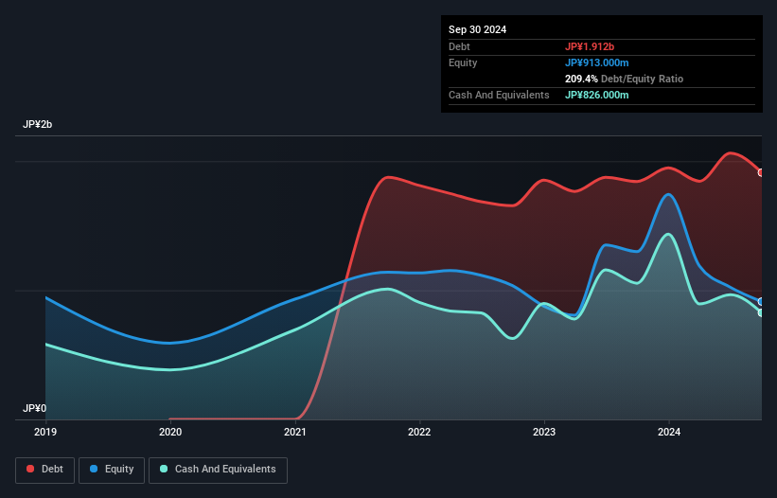Viewport: 777px width, 498px height.
Task: Click the Sep 30 2024 tooltip date
Action: [477, 29]
